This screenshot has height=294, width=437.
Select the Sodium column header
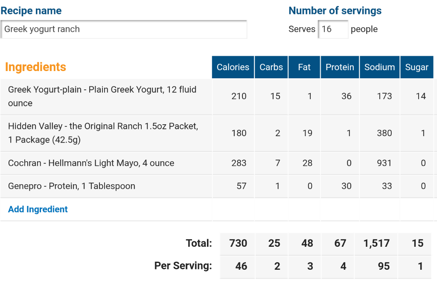tap(379, 67)
